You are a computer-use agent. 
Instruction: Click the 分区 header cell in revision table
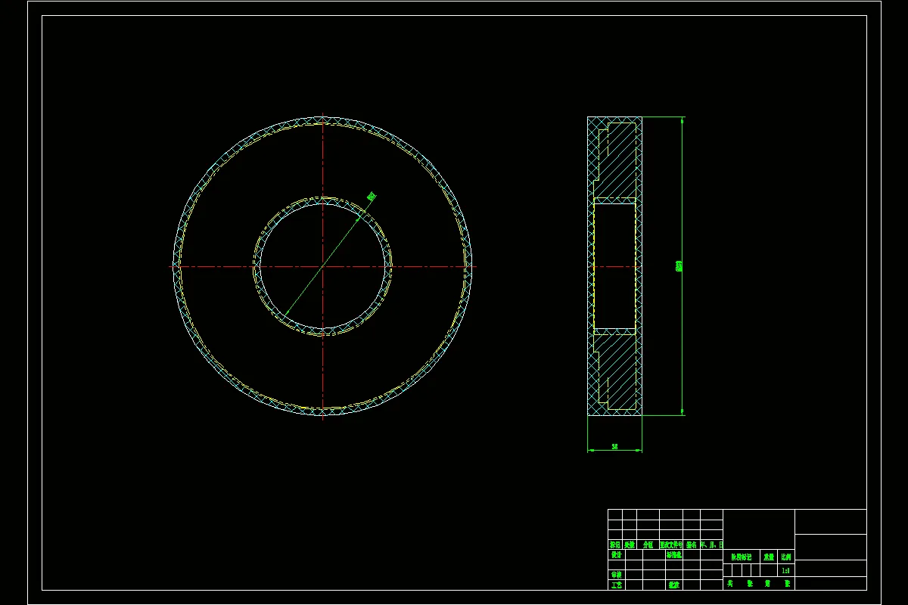click(648, 544)
